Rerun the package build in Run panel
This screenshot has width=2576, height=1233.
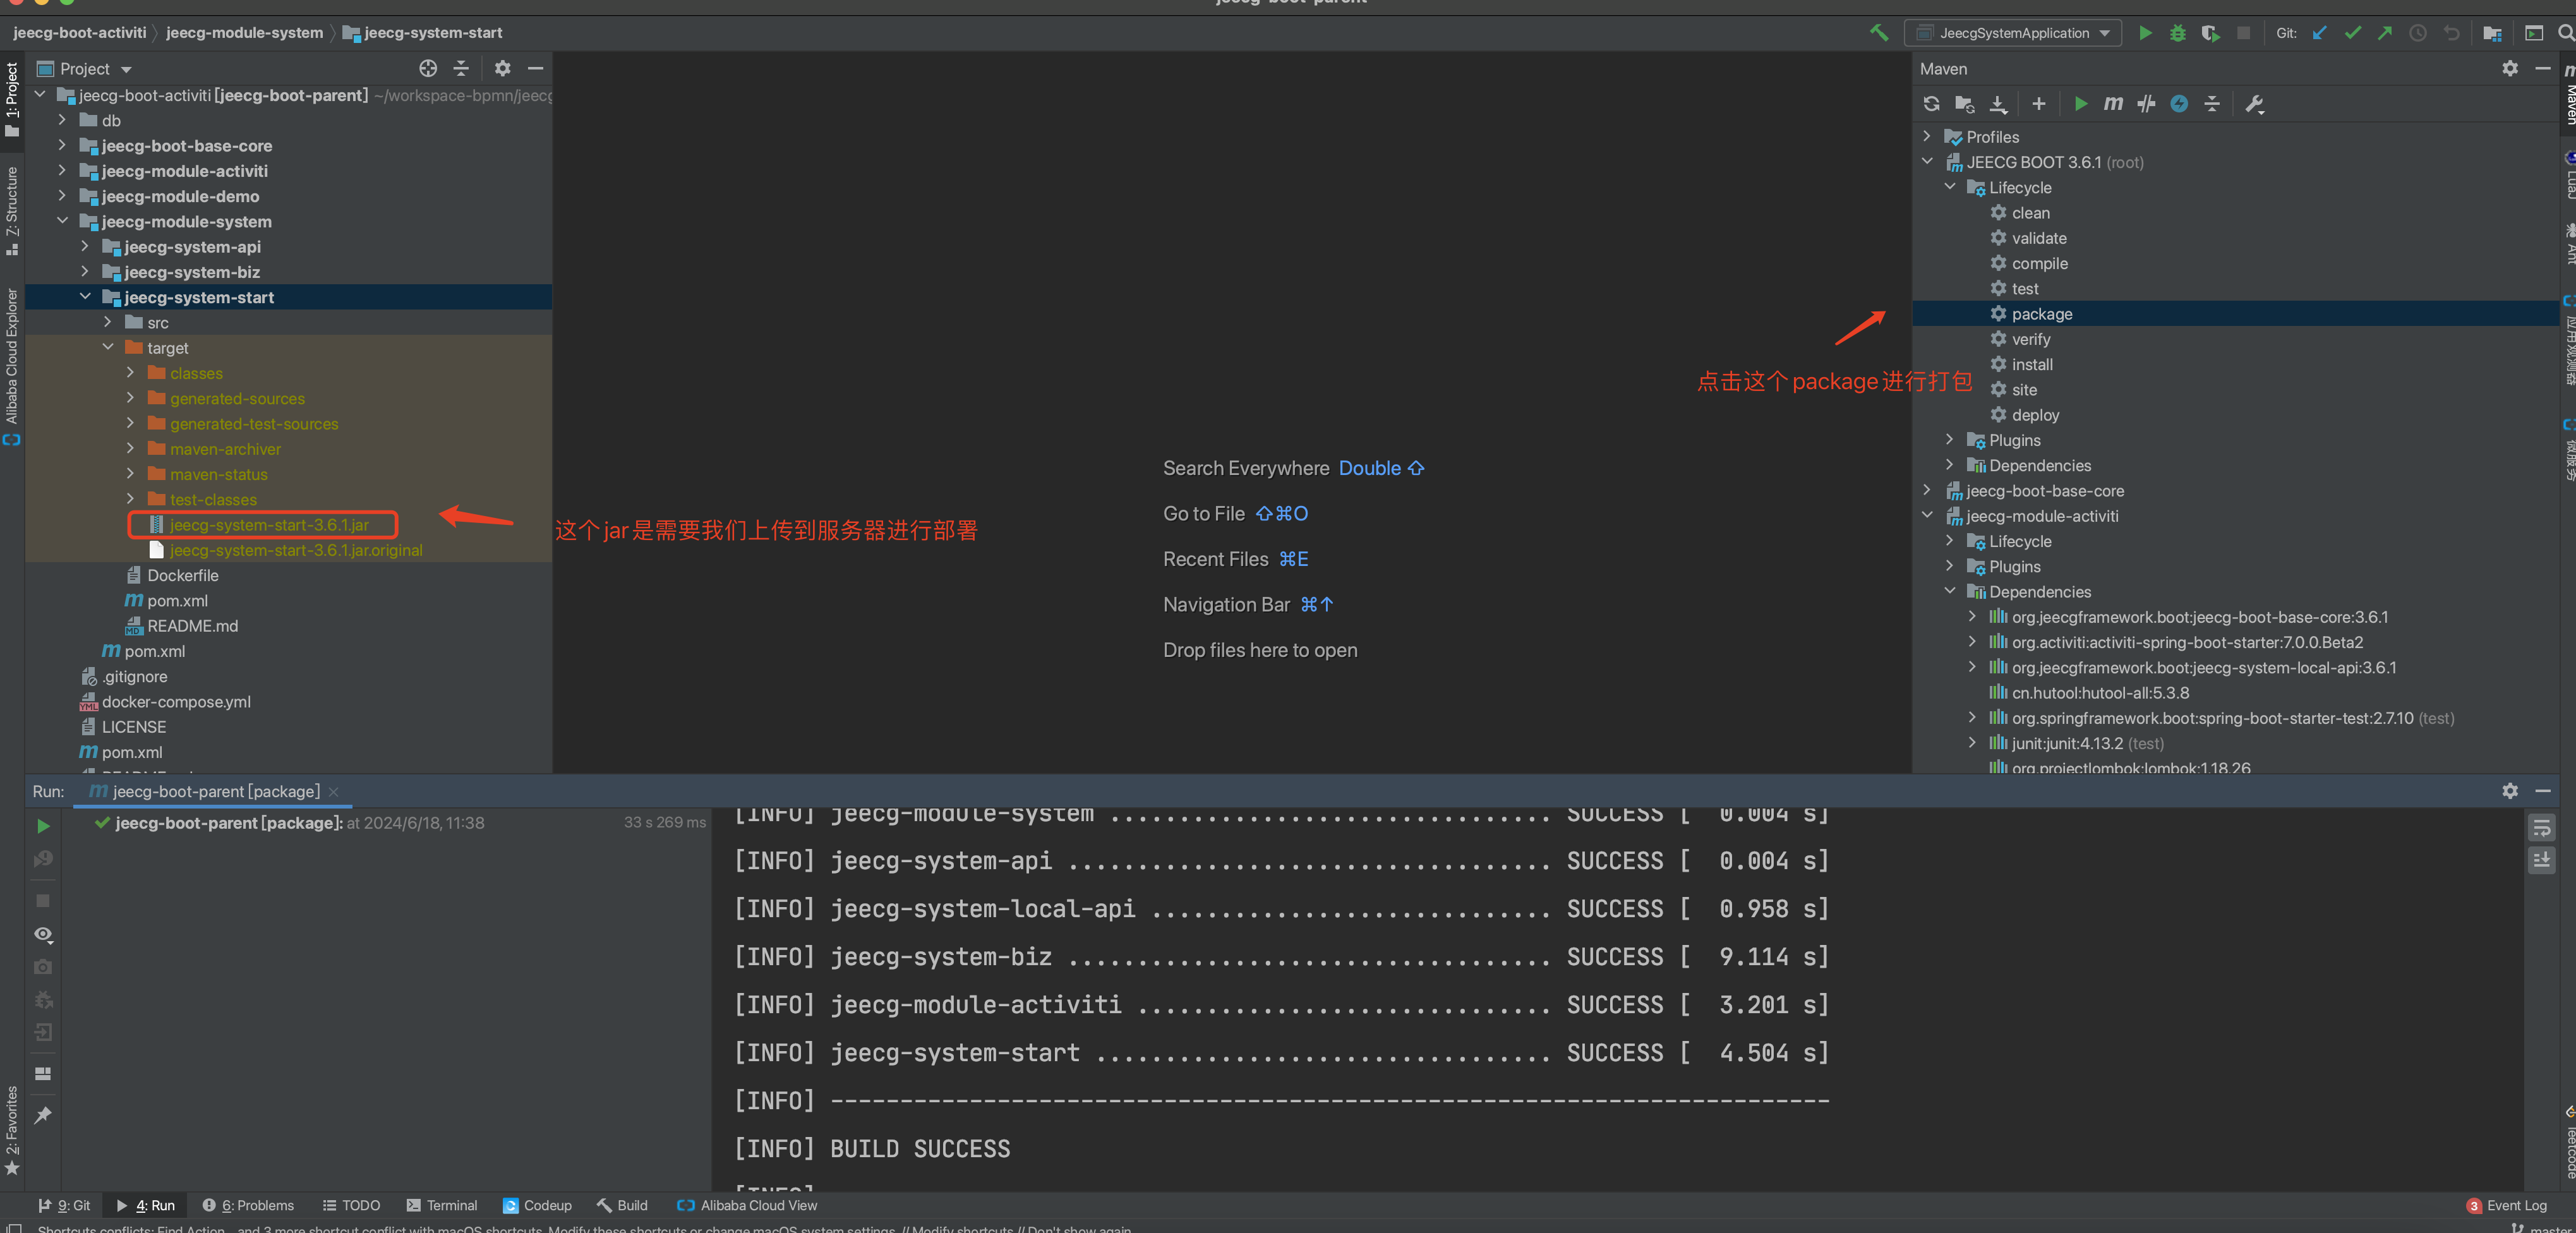pyautogui.click(x=43, y=826)
